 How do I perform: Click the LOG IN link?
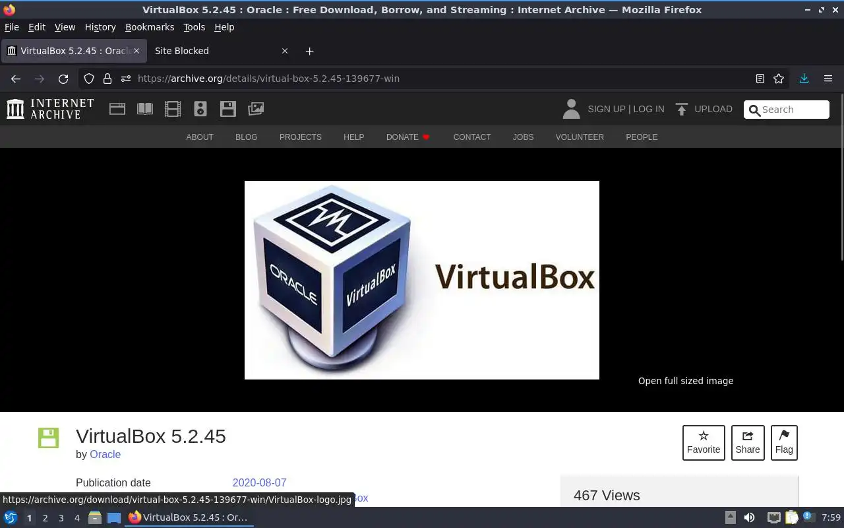[649, 109]
